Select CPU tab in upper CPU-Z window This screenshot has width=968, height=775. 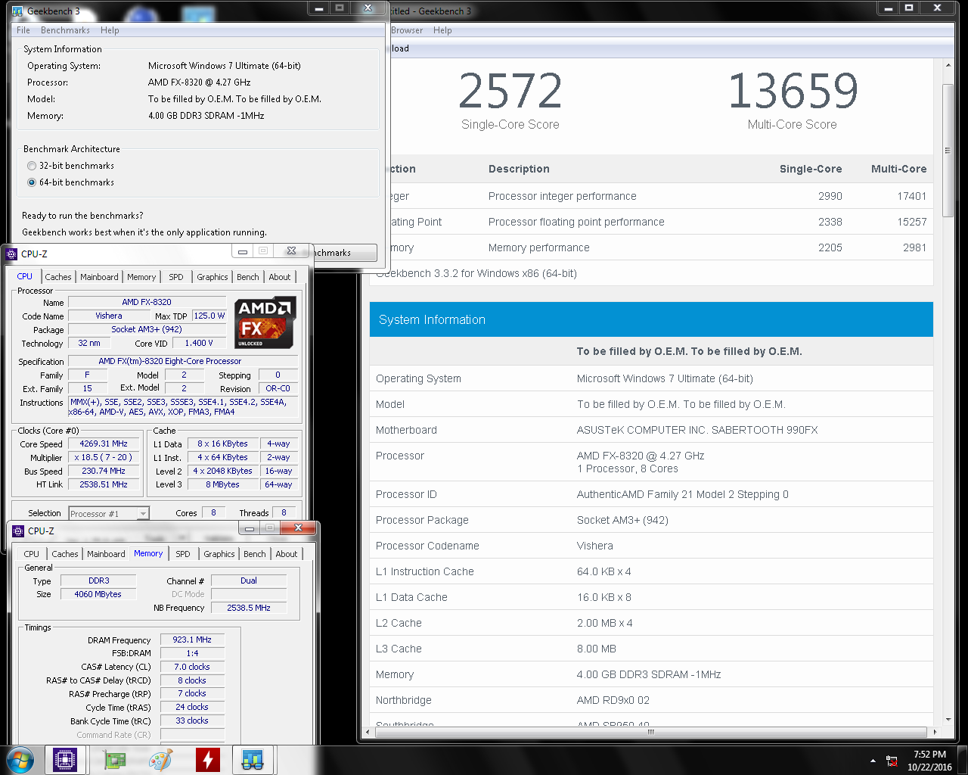(25, 276)
